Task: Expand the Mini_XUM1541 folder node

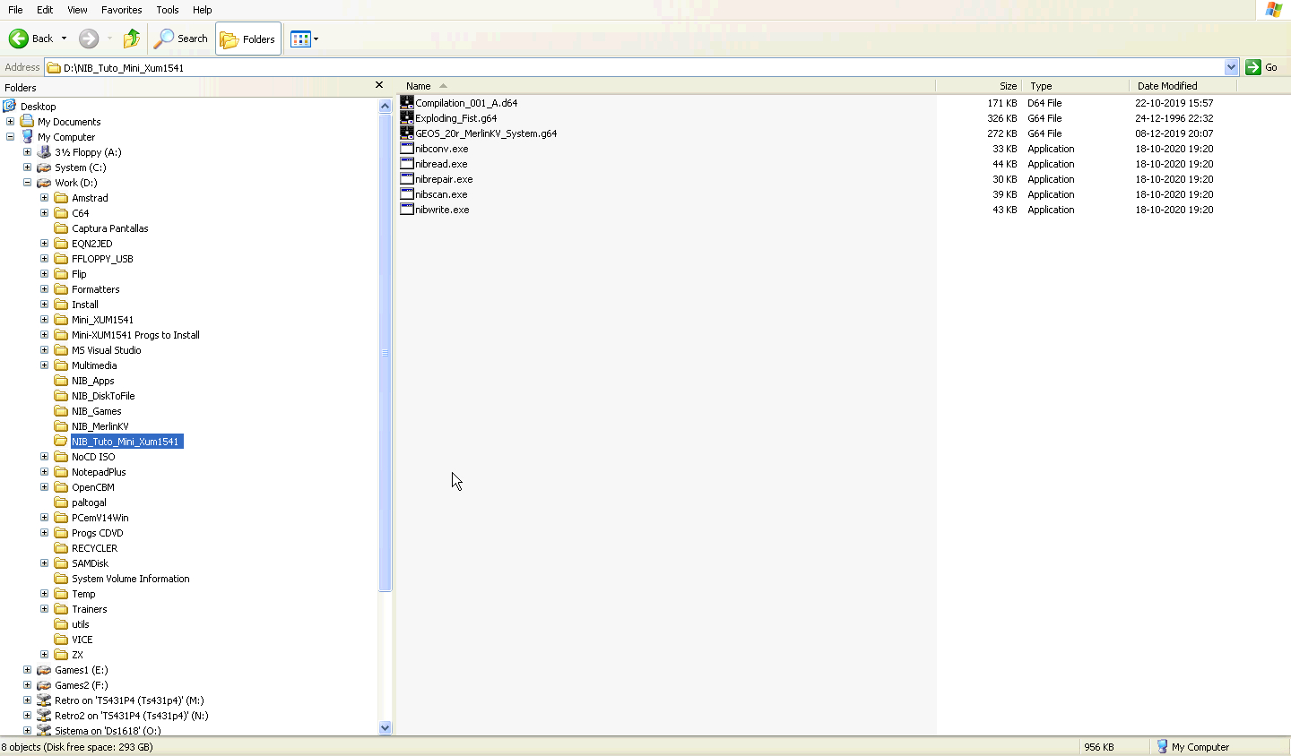Action: pos(44,319)
